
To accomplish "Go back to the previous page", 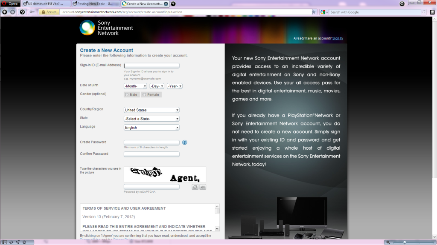I will pos(5,12).
